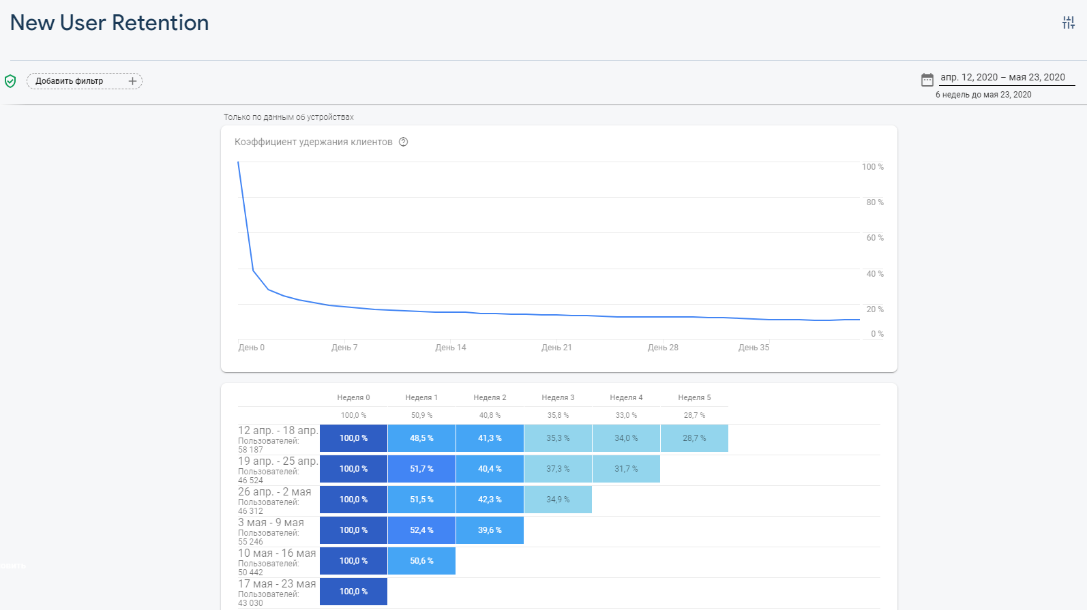The image size is (1087, 610).
Task: Select the 'Неделя 5' column header
Action: tap(694, 397)
